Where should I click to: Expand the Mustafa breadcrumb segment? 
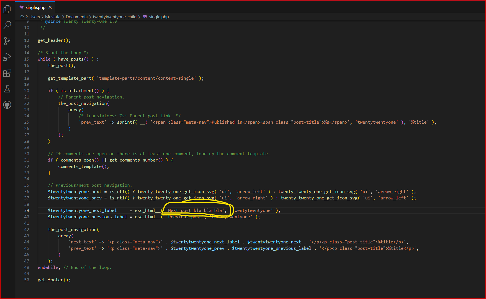[x=53, y=17]
